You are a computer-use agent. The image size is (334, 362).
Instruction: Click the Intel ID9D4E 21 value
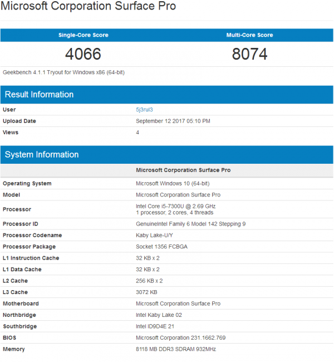(155, 326)
